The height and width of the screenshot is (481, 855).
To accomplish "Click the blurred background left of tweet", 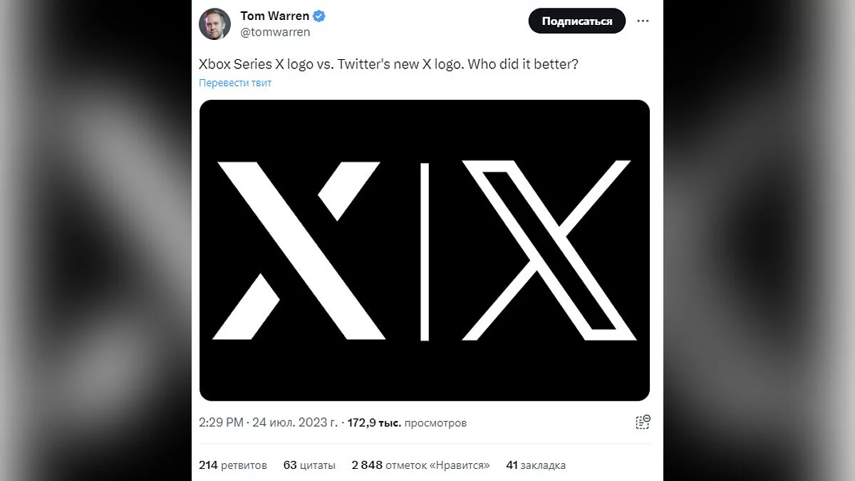I will click(x=93, y=242).
